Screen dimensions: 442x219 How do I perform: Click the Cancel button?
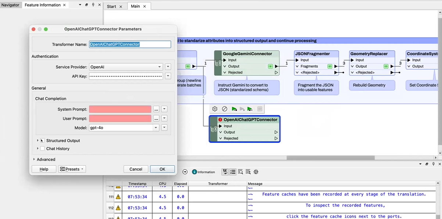click(x=136, y=169)
